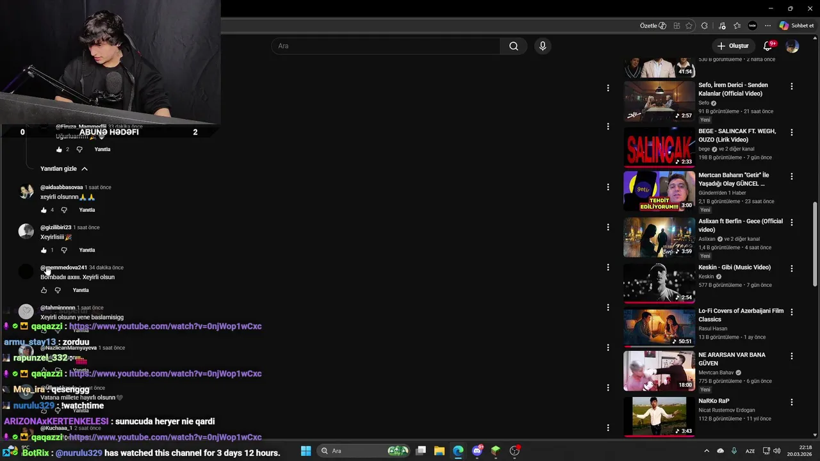Viewport: 820px width, 461px height.
Task: Open options menu for @gizilibiri23 comment
Action: 608,227
